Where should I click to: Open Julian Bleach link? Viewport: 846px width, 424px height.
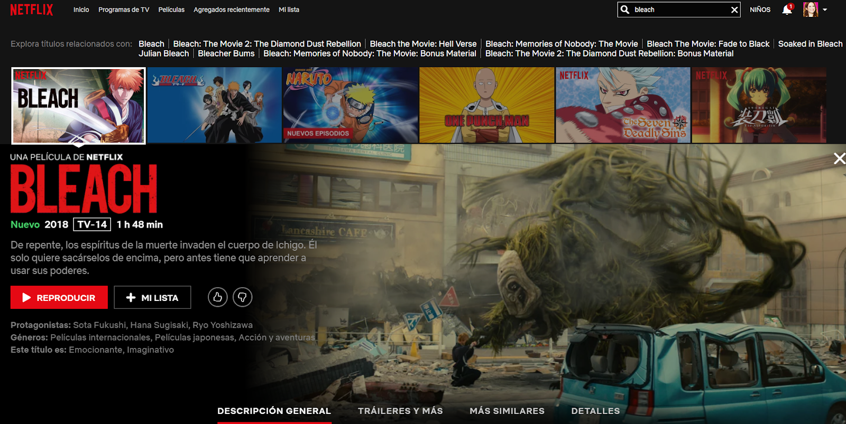(163, 53)
